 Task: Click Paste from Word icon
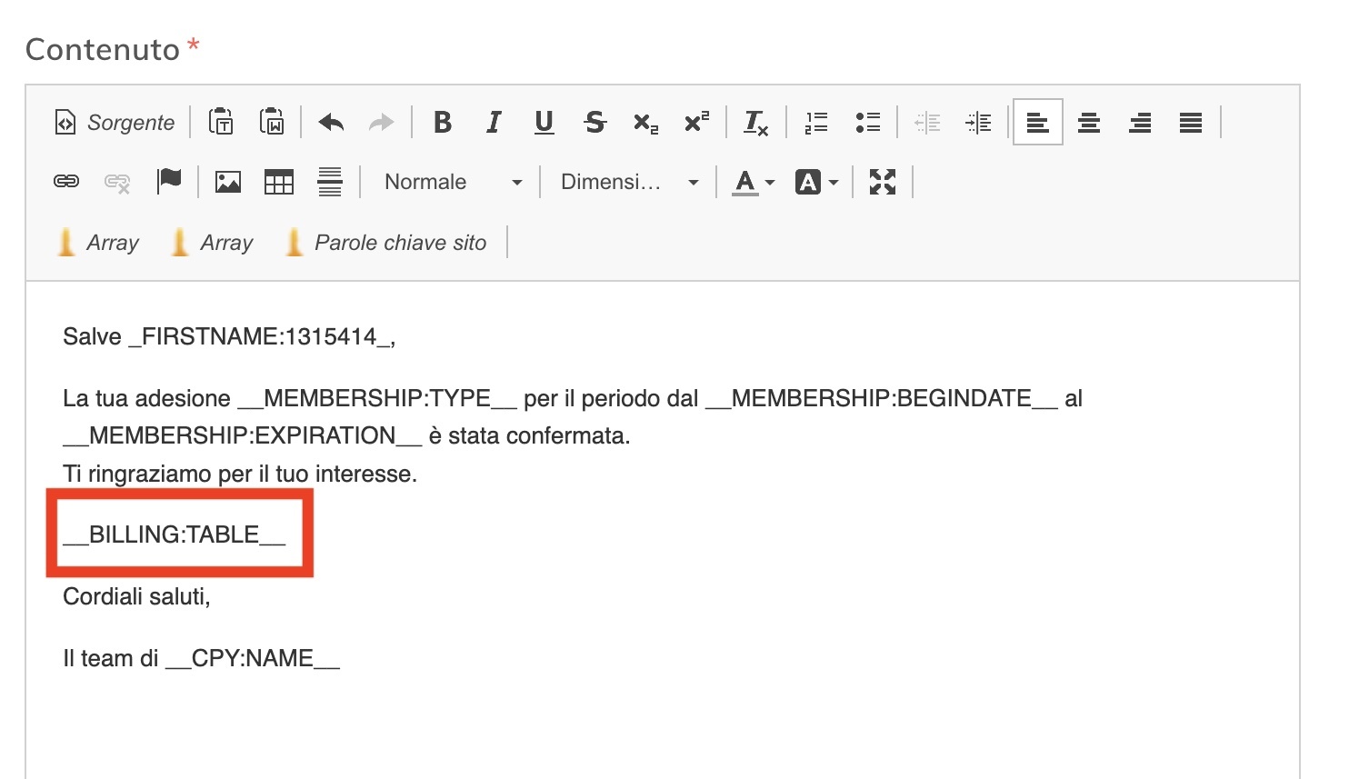[x=272, y=122]
